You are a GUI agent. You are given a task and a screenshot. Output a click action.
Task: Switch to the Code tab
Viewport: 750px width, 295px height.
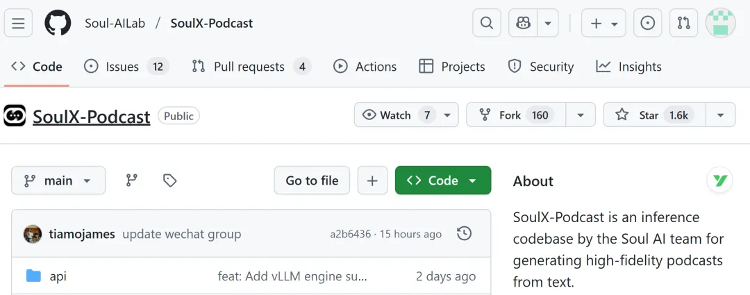[x=37, y=67]
